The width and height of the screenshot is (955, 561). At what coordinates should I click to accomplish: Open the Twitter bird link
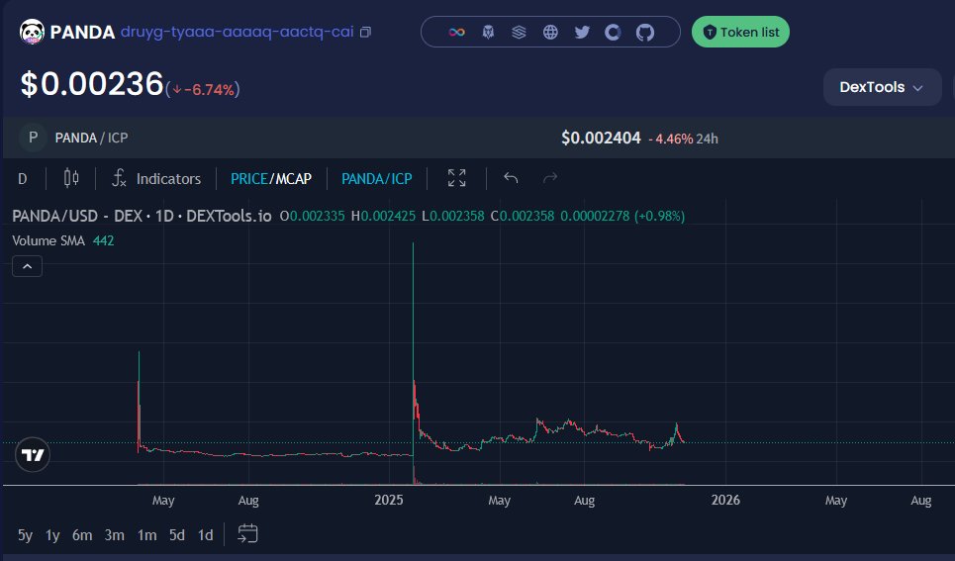click(582, 32)
